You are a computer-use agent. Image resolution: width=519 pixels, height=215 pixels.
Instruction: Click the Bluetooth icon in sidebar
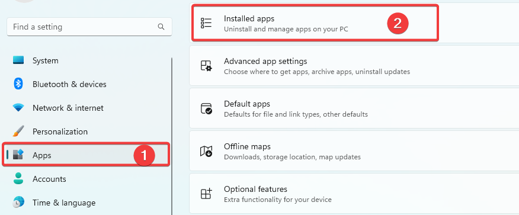pyautogui.click(x=18, y=84)
